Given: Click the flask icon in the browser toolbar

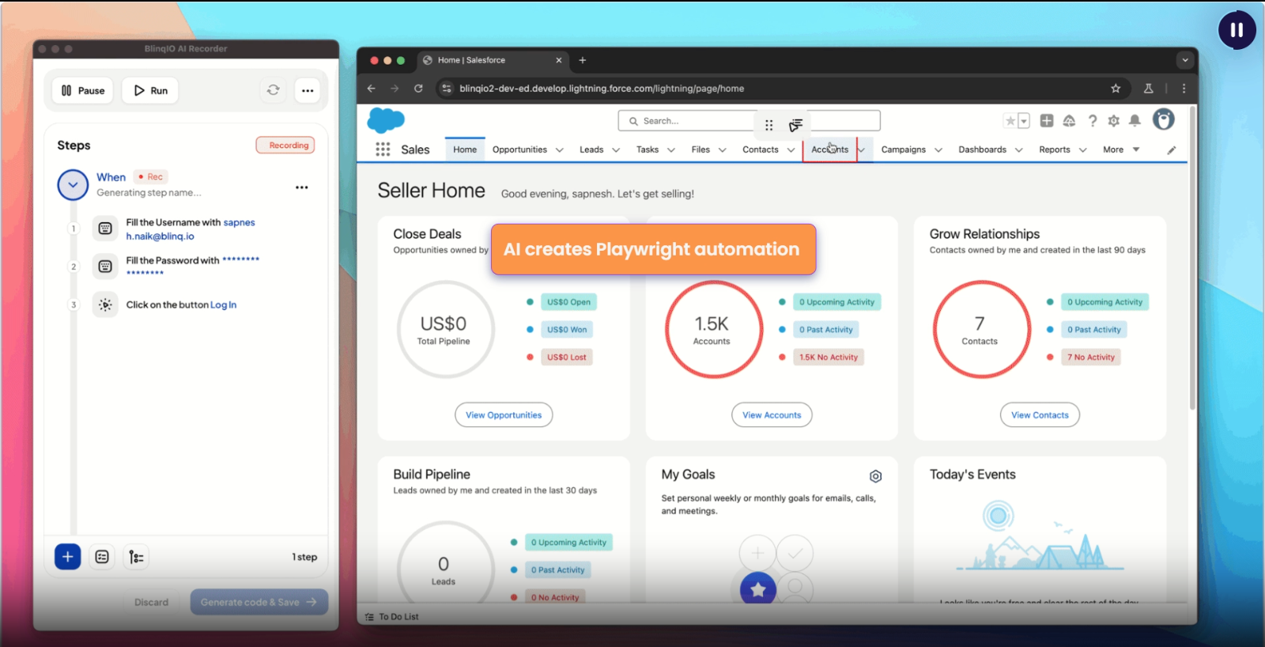Looking at the screenshot, I should tap(1149, 89).
